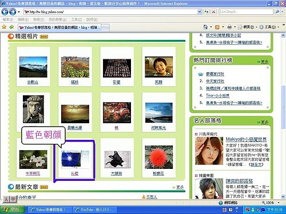Click the Print icon in command bar
The width and height of the screenshot is (286, 214).
(x=229, y=27)
